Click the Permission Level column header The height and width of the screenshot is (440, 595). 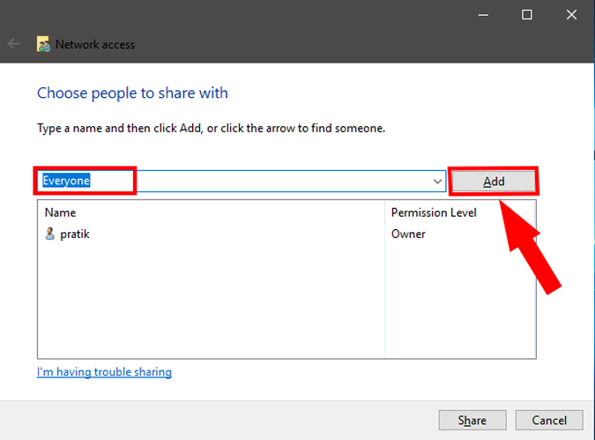point(434,213)
